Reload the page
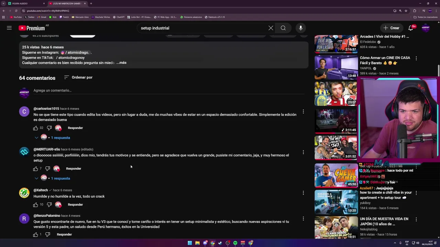 click(17, 11)
